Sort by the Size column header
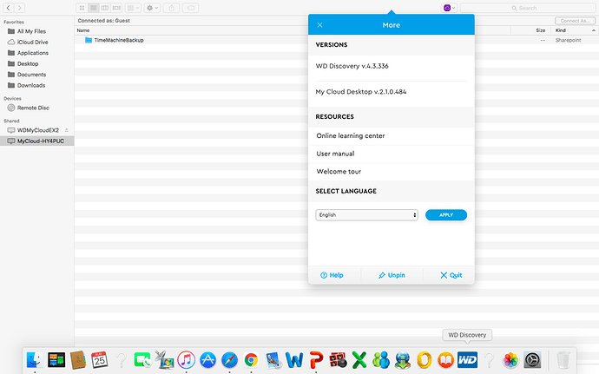The height and width of the screenshot is (374, 599). (540, 30)
